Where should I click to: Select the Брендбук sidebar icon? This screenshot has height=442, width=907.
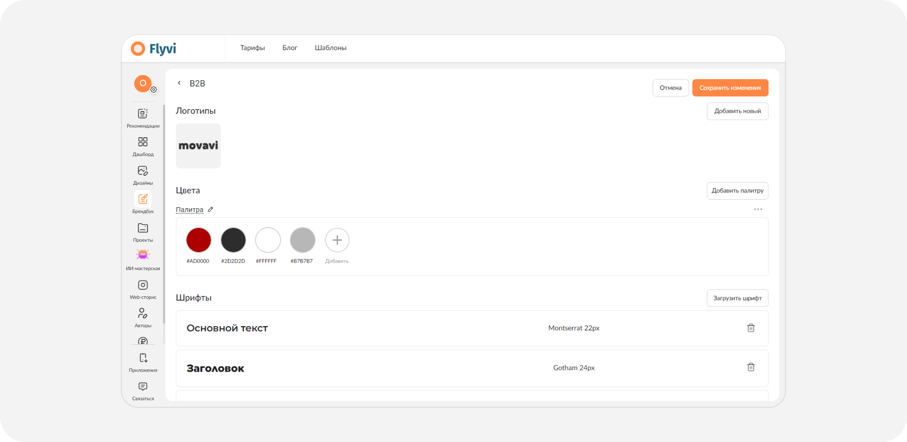[143, 199]
